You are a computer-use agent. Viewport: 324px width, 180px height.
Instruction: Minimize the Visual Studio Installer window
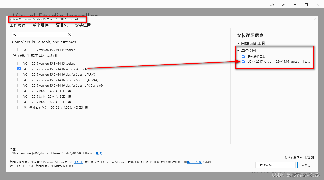point(295,5)
